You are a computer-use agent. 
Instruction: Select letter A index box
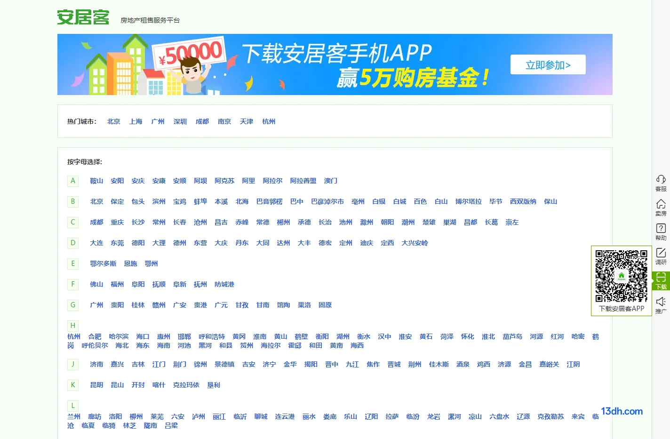point(73,181)
